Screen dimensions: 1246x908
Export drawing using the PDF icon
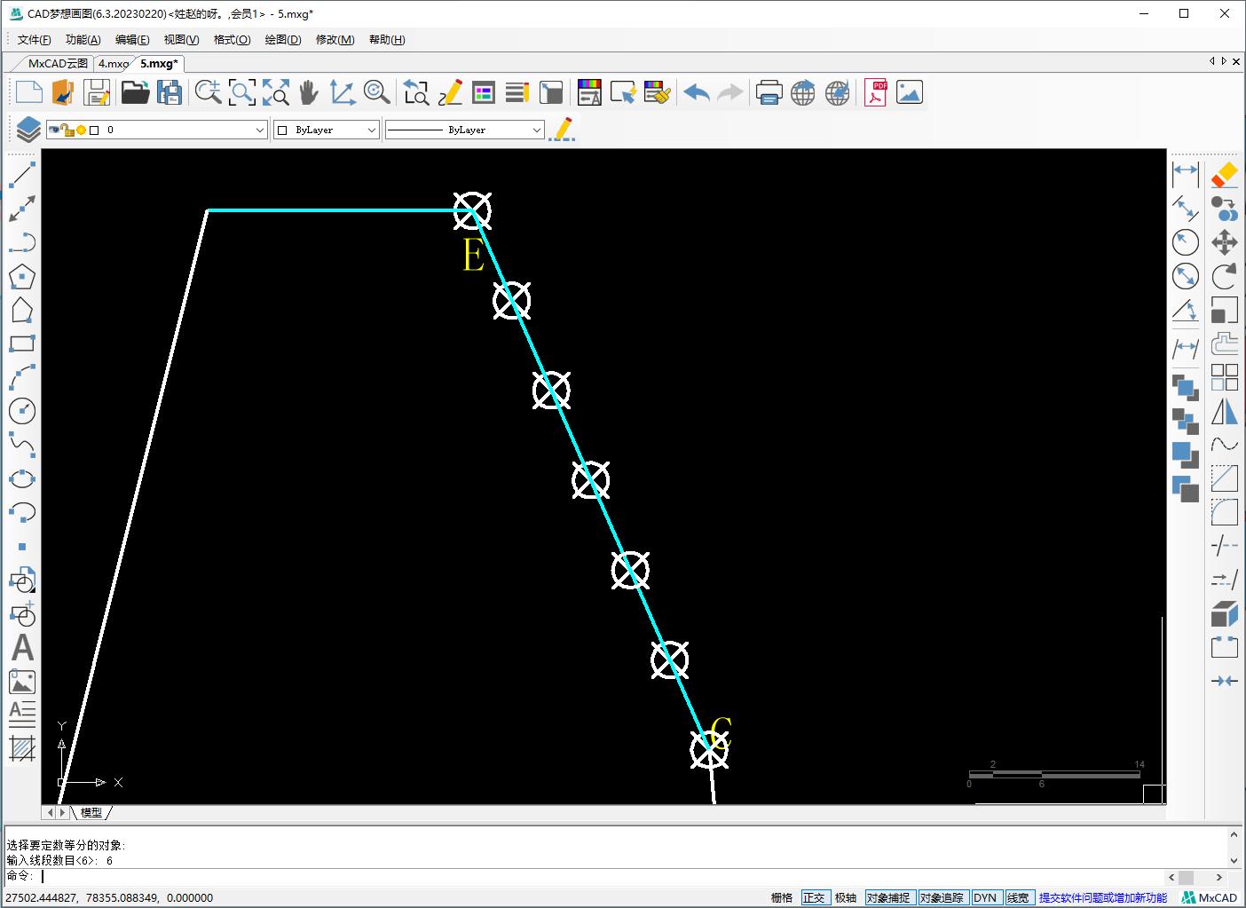[x=876, y=92]
